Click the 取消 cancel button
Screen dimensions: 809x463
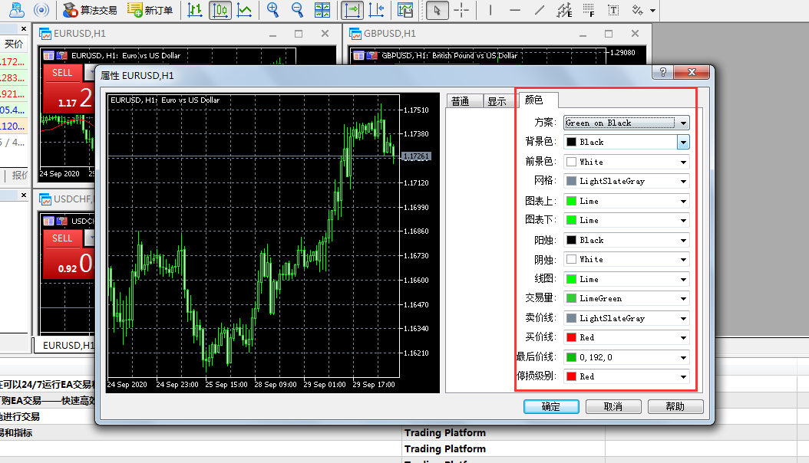click(613, 406)
